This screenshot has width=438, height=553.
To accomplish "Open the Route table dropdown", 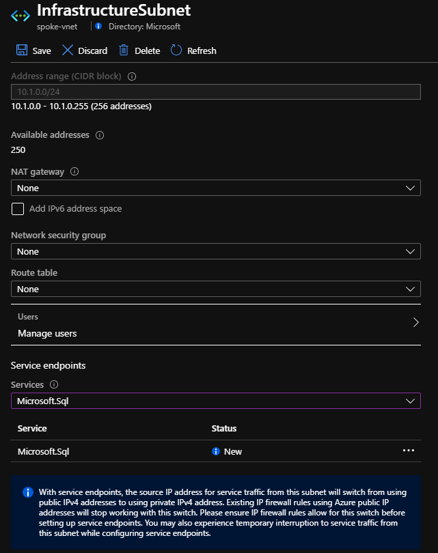I will pos(216,289).
